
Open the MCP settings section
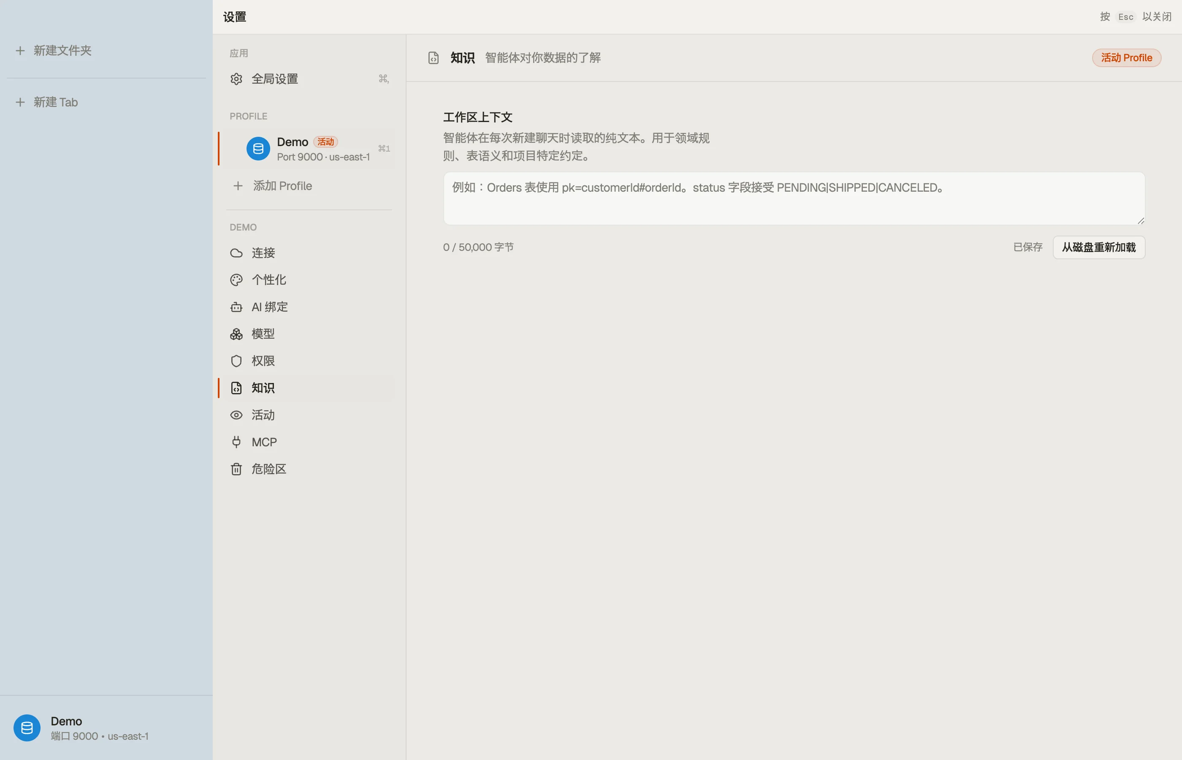click(309, 442)
